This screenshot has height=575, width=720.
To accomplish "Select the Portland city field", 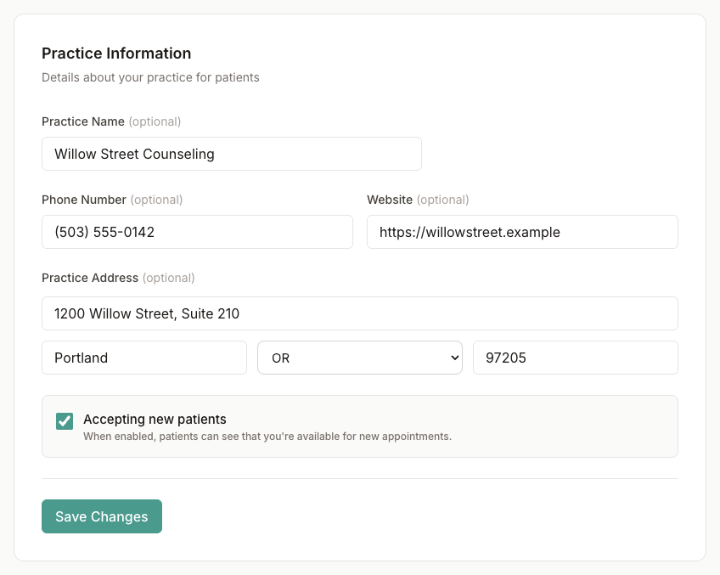I will (144, 358).
